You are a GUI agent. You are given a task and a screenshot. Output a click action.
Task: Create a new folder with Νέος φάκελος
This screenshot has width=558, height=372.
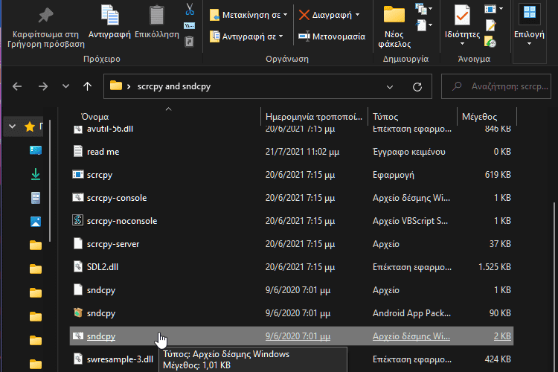(394, 27)
